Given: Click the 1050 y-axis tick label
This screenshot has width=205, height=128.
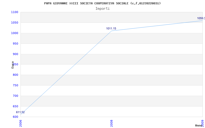Looking at the screenshot, I should [15, 23].
